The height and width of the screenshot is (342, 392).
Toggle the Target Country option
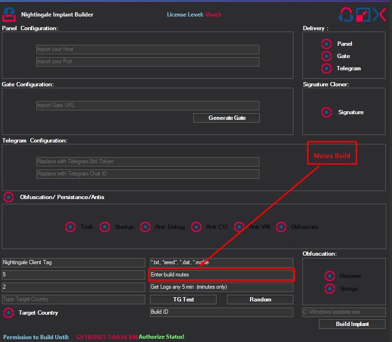pyautogui.click(x=8, y=313)
